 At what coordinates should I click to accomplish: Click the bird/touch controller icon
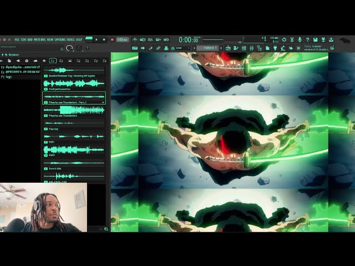(291, 48)
